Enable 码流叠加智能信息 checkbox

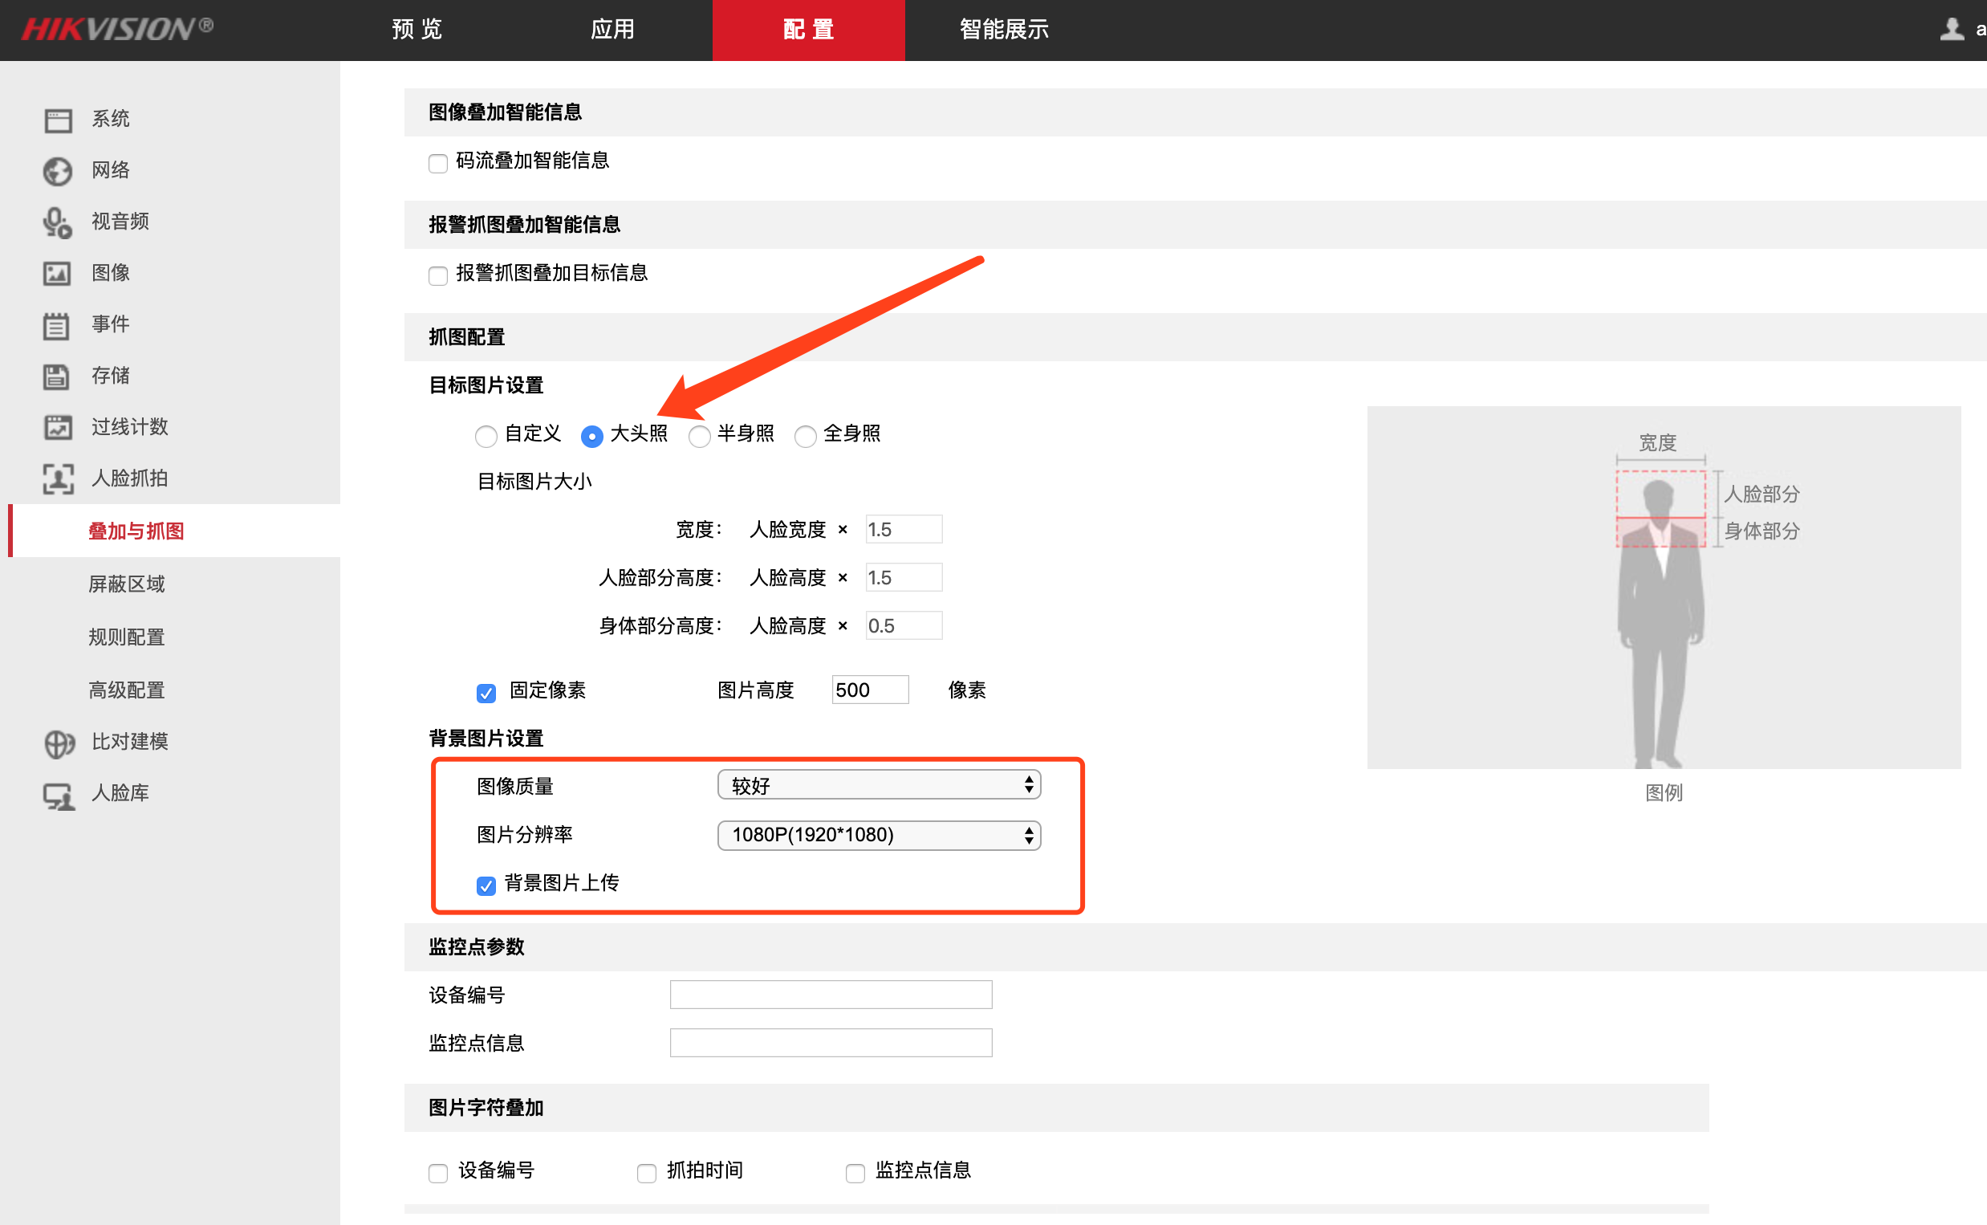click(438, 163)
